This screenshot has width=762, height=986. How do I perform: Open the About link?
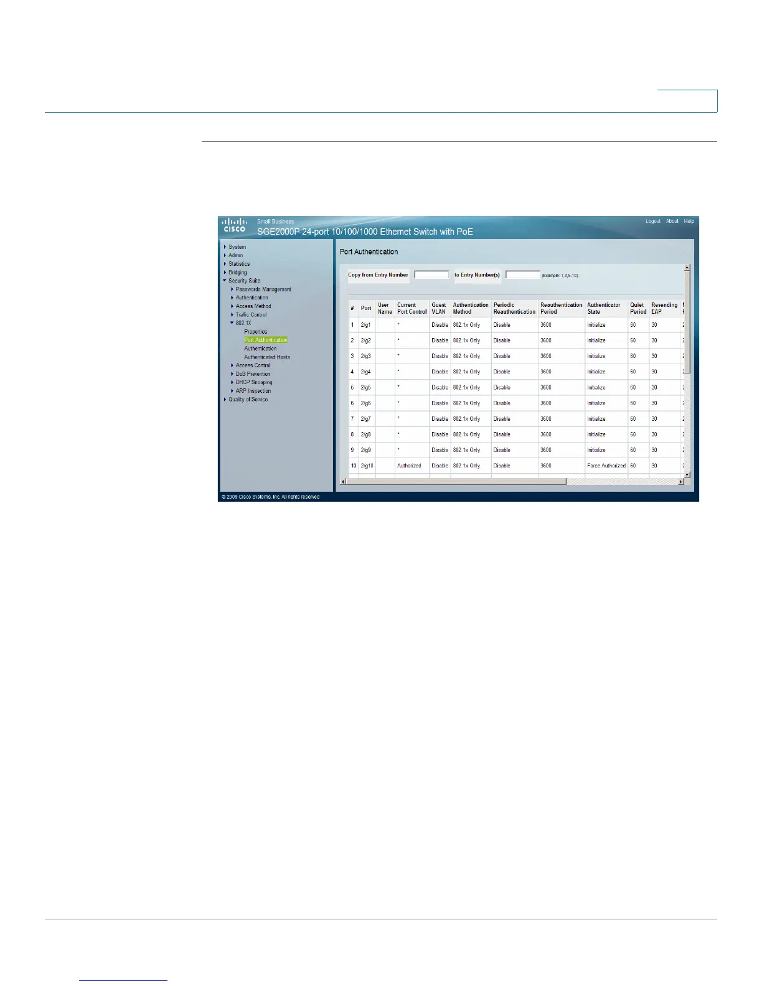(x=672, y=221)
